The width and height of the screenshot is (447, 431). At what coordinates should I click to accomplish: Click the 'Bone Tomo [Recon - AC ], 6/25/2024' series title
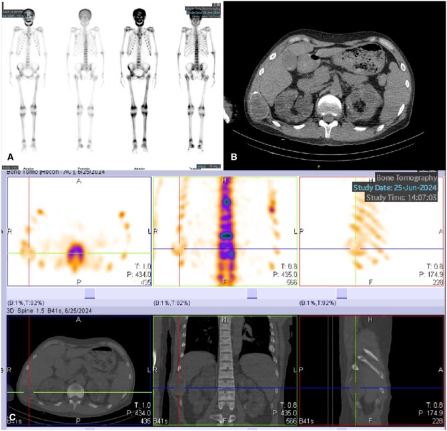click(55, 172)
